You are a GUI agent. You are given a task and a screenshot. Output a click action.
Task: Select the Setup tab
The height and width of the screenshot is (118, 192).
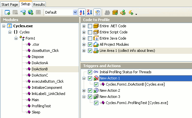pyautogui.click(x=26, y=4)
